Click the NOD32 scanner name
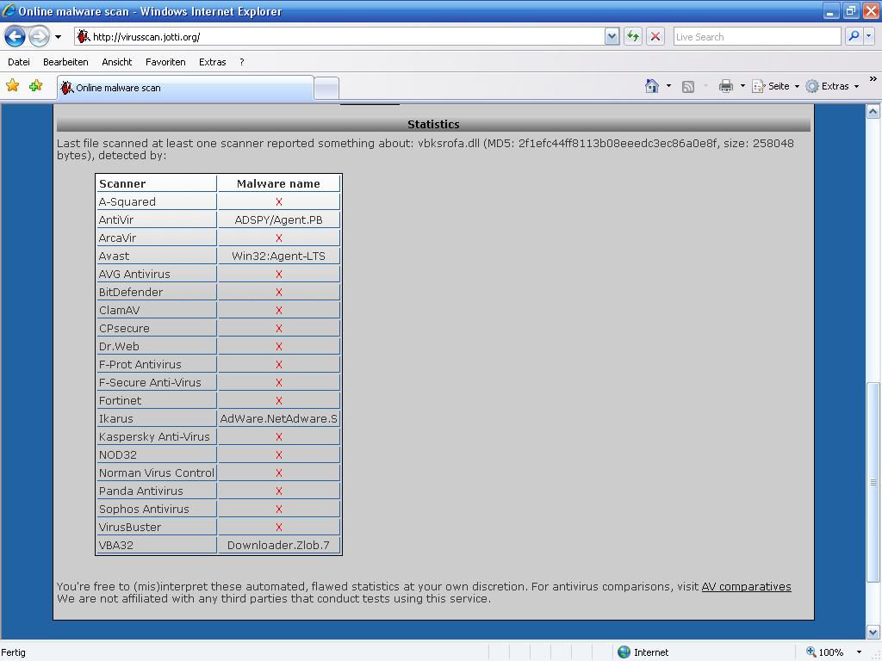882x661 pixels. click(x=117, y=454)
